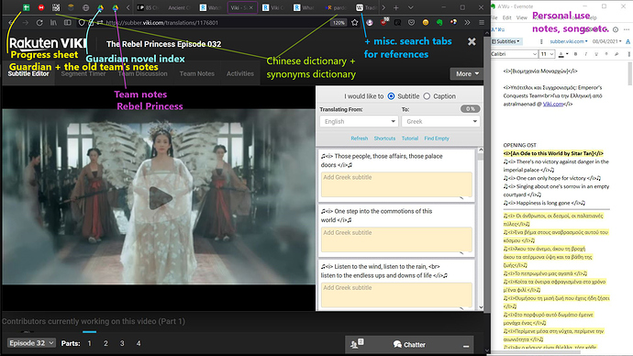Switch to Segment Timer tab
Viewport: 633px width, 356px height.
(83, 73)
